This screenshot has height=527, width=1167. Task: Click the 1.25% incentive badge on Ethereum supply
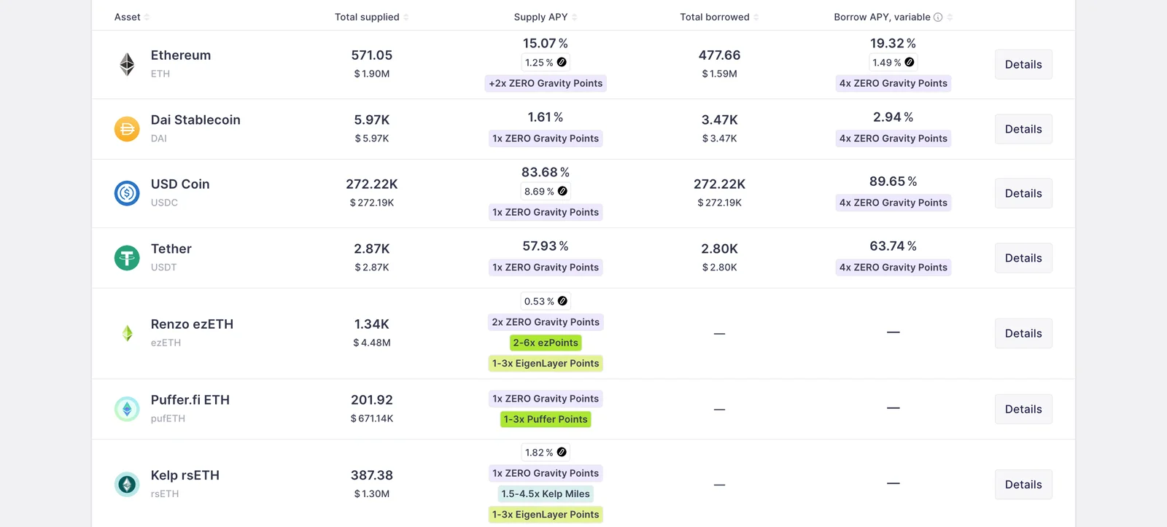coord(546,63)
